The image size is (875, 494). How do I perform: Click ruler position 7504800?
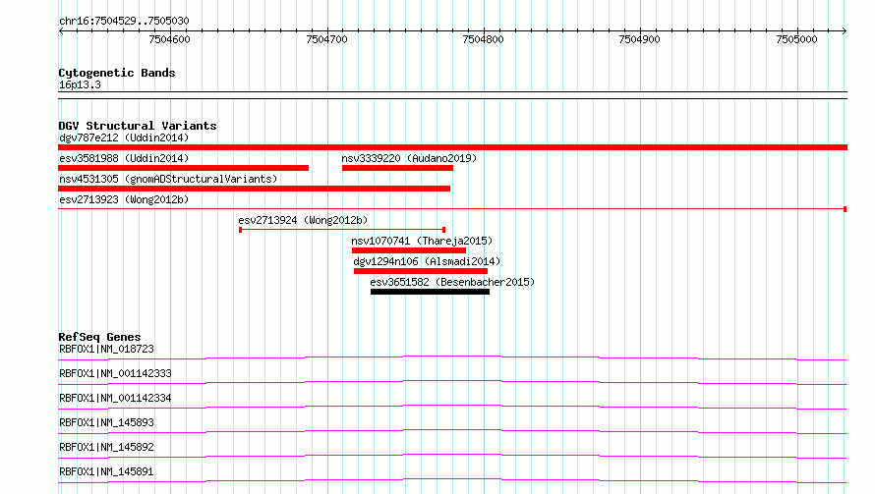click(x=484, y=39)
